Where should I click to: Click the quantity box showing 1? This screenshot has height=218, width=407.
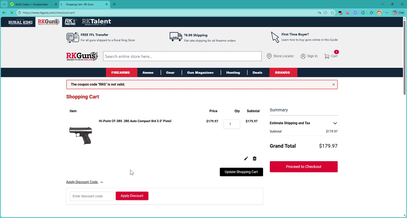click(231, 124)
